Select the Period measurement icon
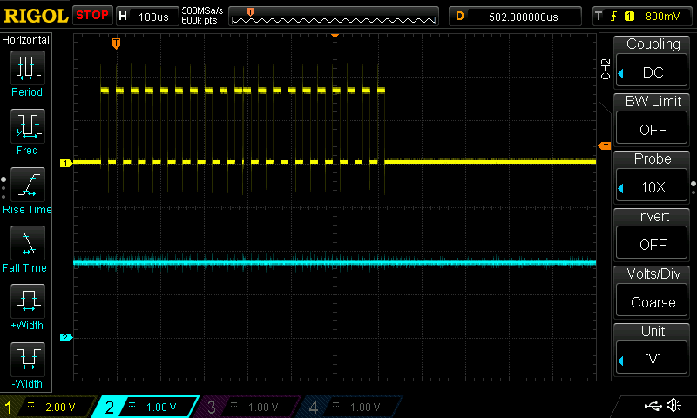This screenshot has height=418, width=697. [x=28, y=68]
